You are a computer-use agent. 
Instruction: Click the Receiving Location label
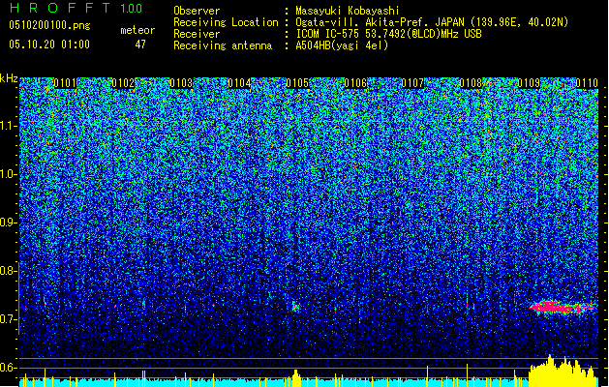[x=226, y=22]
